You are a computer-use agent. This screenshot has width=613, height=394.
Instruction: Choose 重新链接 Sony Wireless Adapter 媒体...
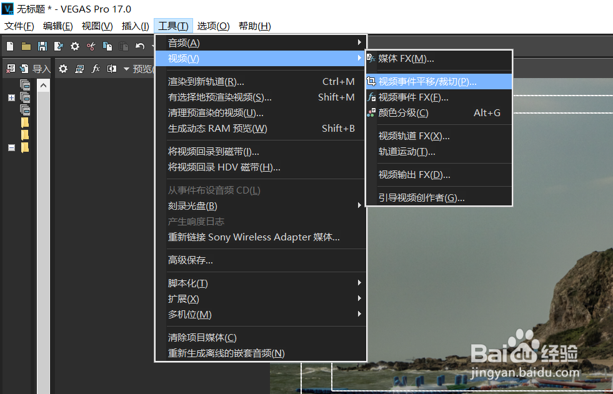[x=261, y=237]
